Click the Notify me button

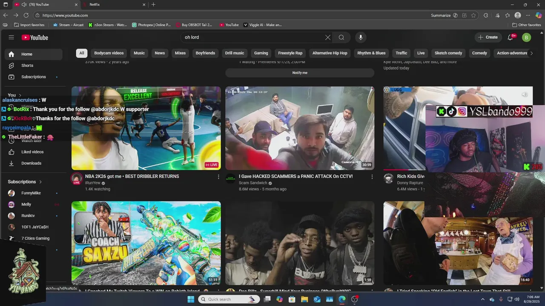pyautogui.click(x=300, y=73)
